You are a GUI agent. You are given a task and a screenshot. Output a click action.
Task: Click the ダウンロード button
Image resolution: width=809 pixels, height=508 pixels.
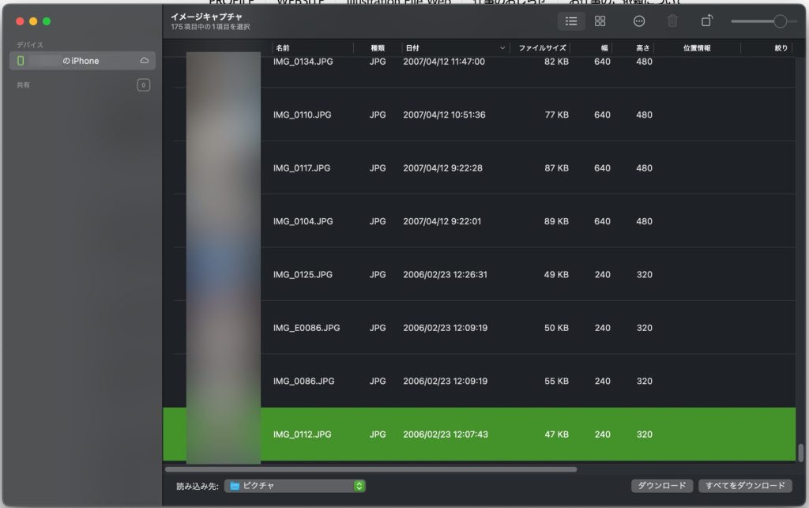[661, 486]
